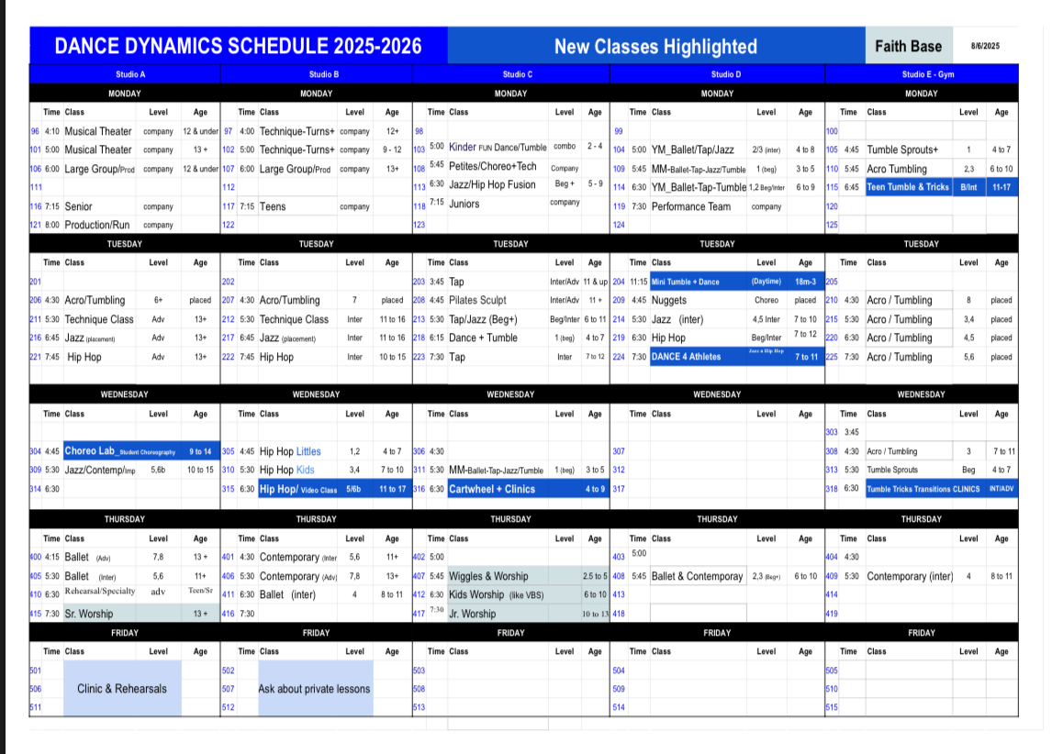Viewport: 1052px width, 754px height.
Task: Select the Studio A column header
Action: 130,74
